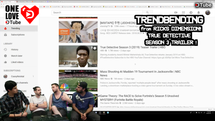Click the Subscriptions icon in sidebar
This screenshot has width=215, height=121.
pyautogui.click(x=5, y=35)
